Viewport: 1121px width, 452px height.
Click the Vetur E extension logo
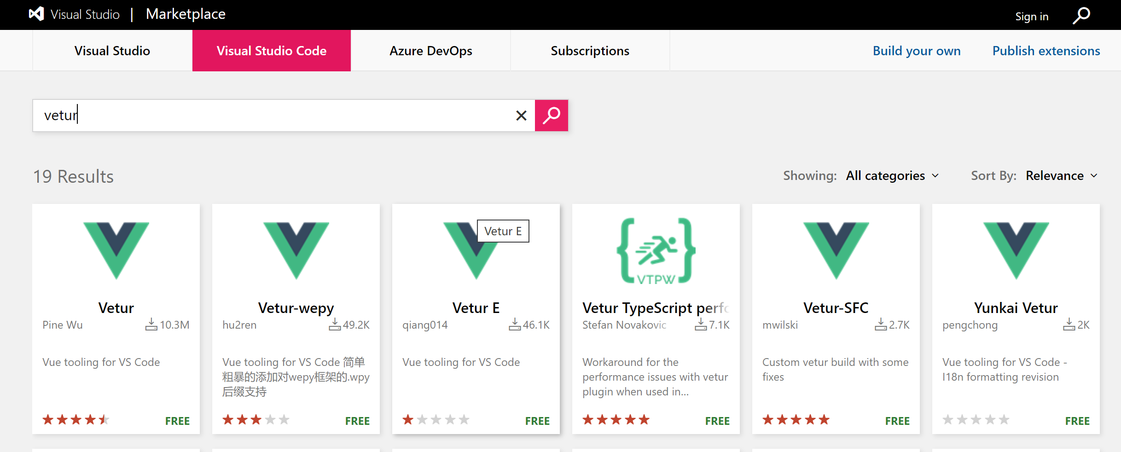(x=476, y=250)
